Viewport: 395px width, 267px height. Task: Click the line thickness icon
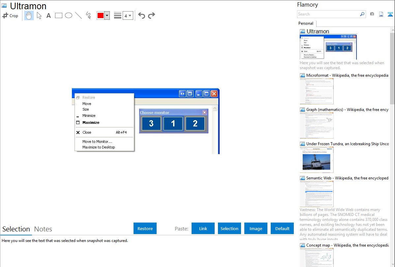118,15
